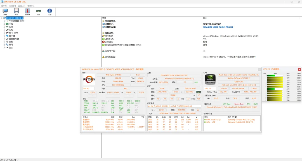Click the RYZEN logo in system summary
302x161 pixels.
tap(89, 79)
